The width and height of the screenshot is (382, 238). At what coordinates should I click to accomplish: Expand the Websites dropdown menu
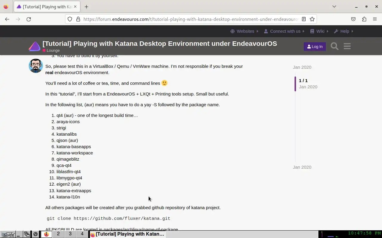(x=244, y=31)
